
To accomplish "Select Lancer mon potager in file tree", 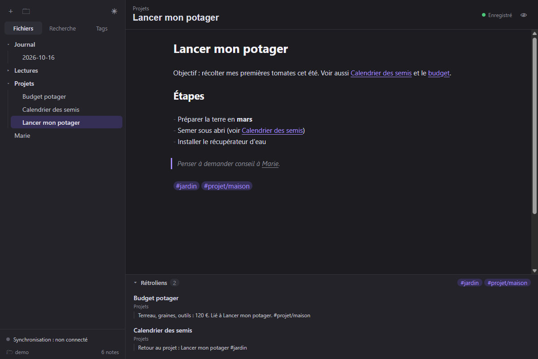I will pyautogui.click(x=66, y=123).
